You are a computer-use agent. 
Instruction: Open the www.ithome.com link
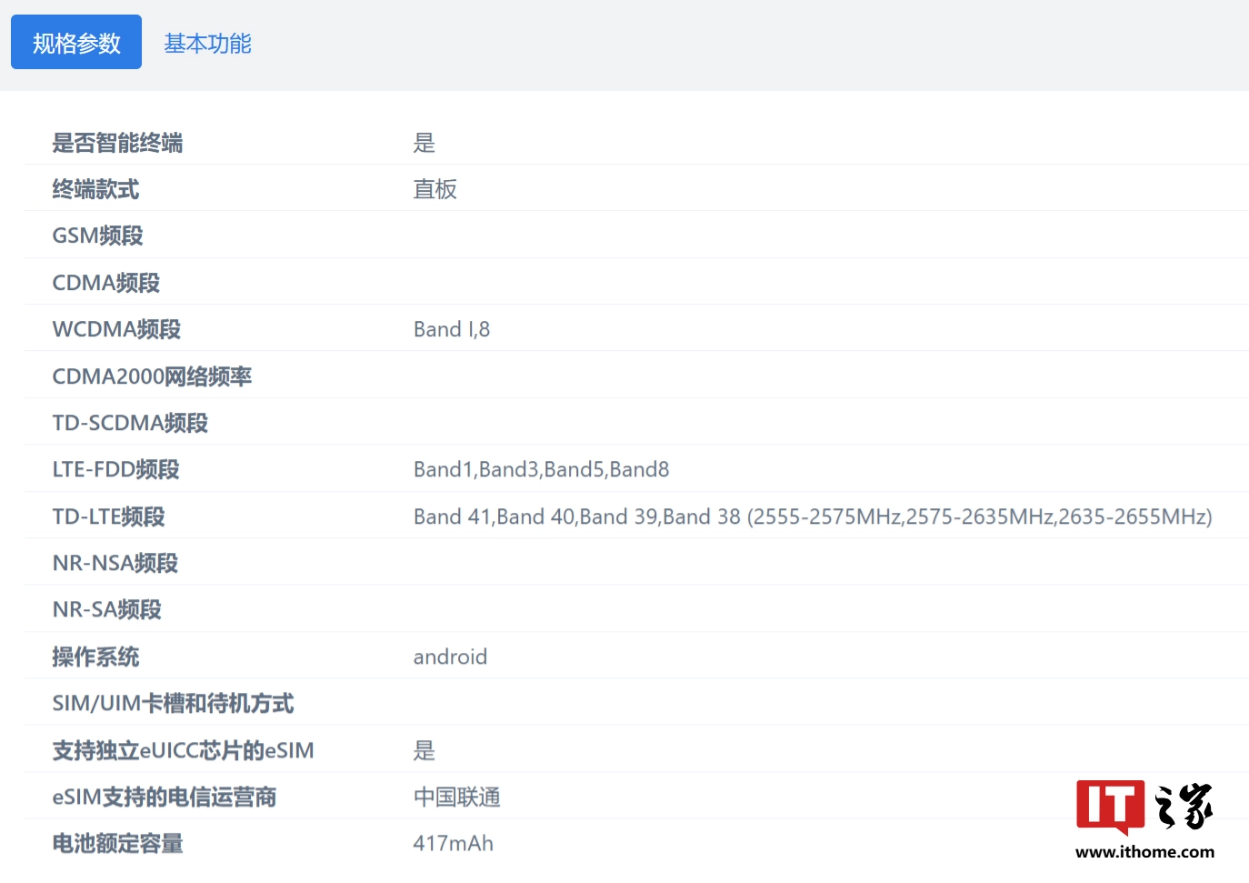pyautogui.click(x=1144, y=853)
